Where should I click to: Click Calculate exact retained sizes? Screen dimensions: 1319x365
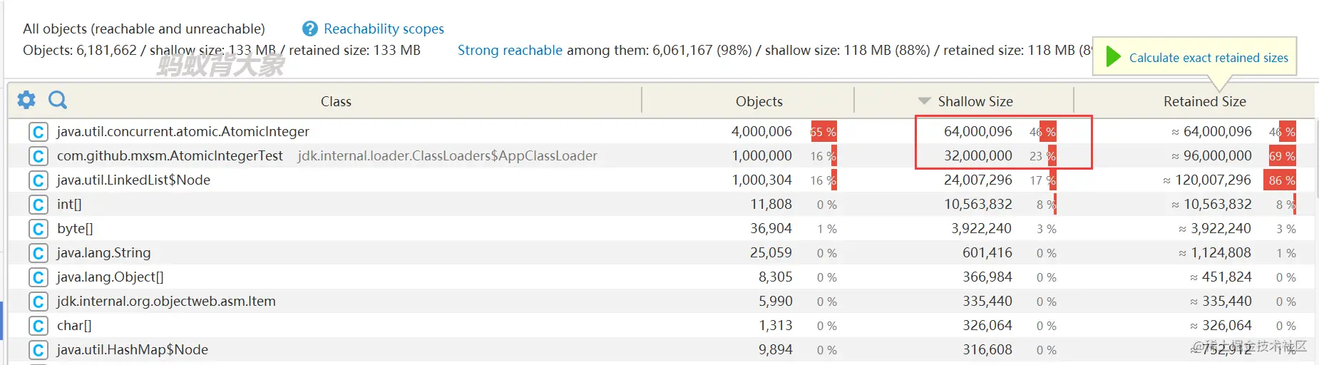pos(1208,58)
